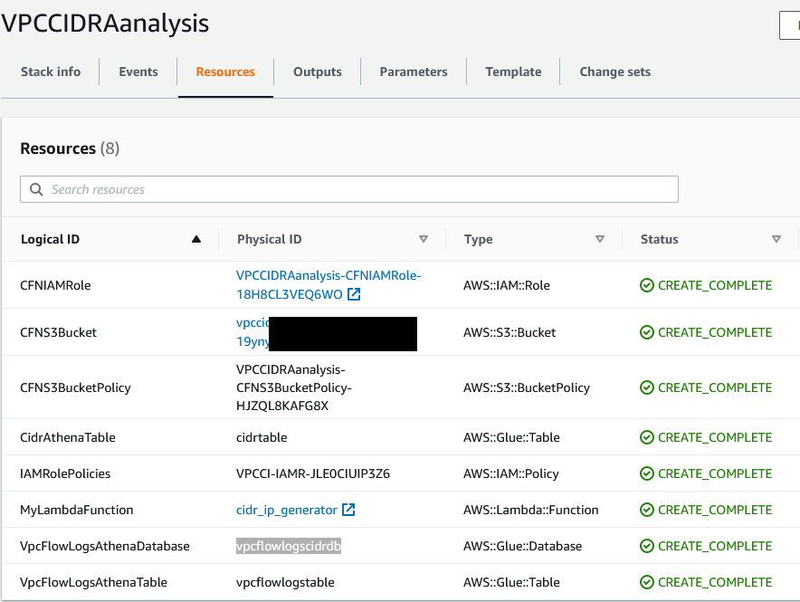800x602 pixels.
Task: Open the Events tab
Action: (138, 72)
